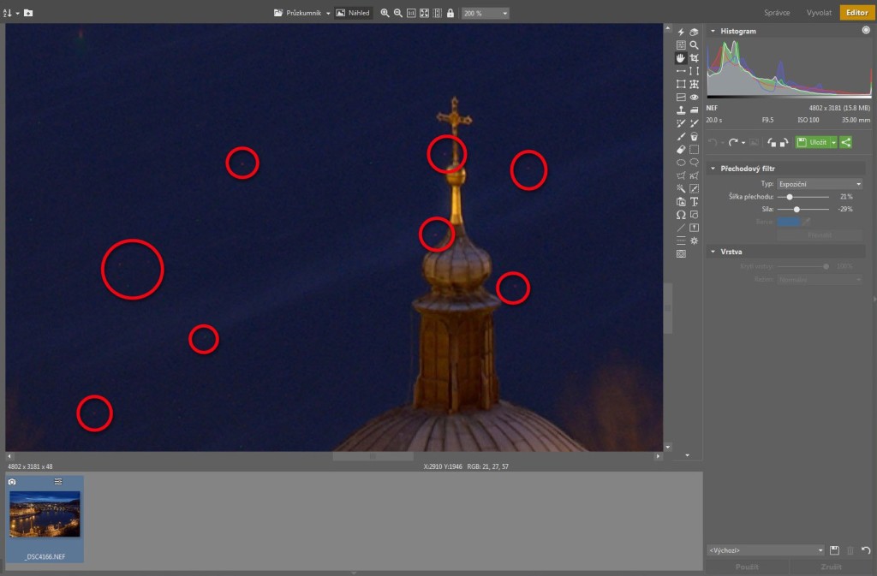Image resolution: width=877 pixels, height=576 pixels.
Task: Rotate image right
Action: (785, 142)
